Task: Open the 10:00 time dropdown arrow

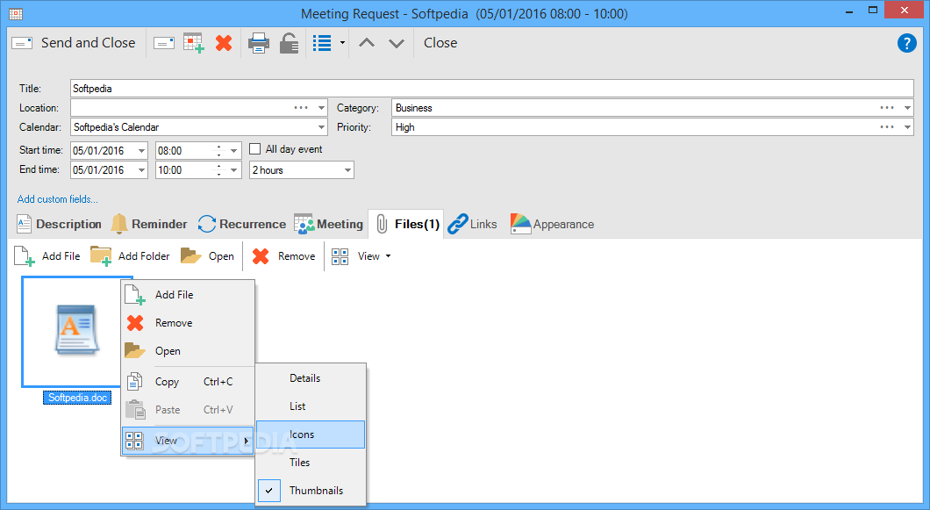Action: tap(233, 169)
